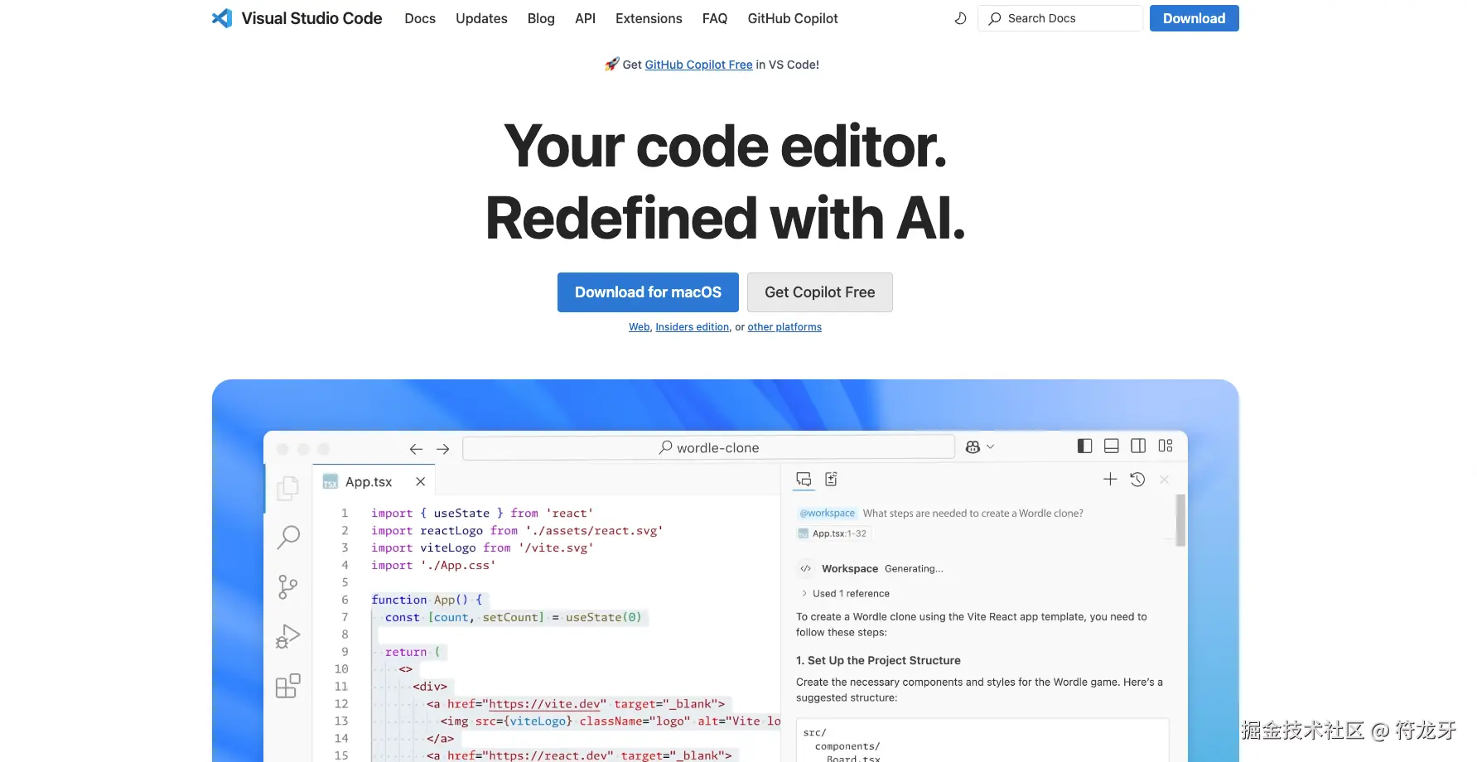Open the chat view icon in the panel
This screenshot has height=762, width=1477.
(x=804, y=480)
